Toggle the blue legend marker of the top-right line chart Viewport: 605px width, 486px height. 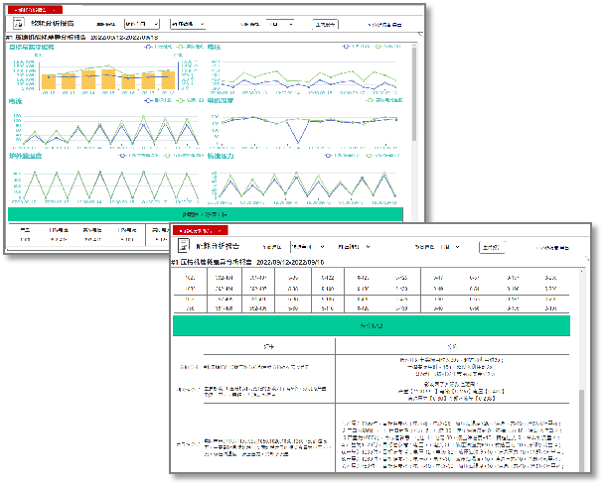(344, 46)
